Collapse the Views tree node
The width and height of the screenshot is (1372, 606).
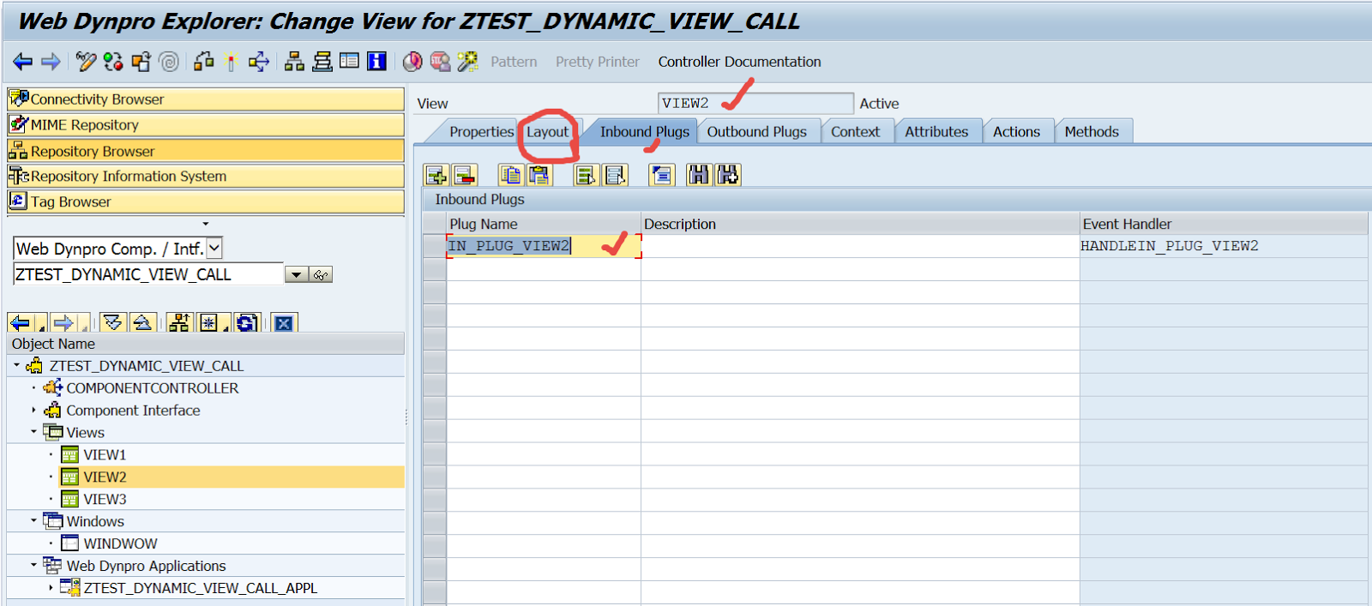(33, 432)
